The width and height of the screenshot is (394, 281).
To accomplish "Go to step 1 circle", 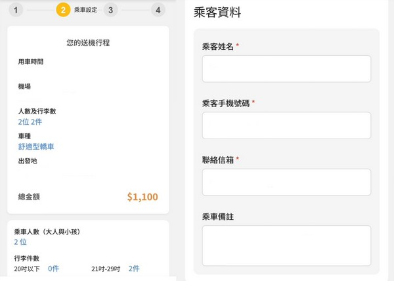I will click(16, 10).
